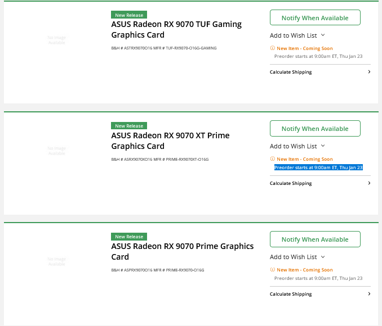Click info icon beside RX 9070 Prime 'New Item'
Viewport: 382px width, 326px height.
pyautogui.click(x=272, y=270)
